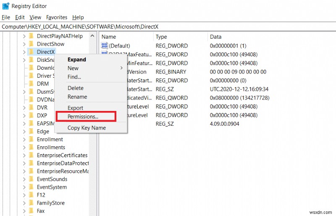Viewport: 336px width, 216px height.
Task: Click the Fax folder icon
Action: tap(31, 211)
